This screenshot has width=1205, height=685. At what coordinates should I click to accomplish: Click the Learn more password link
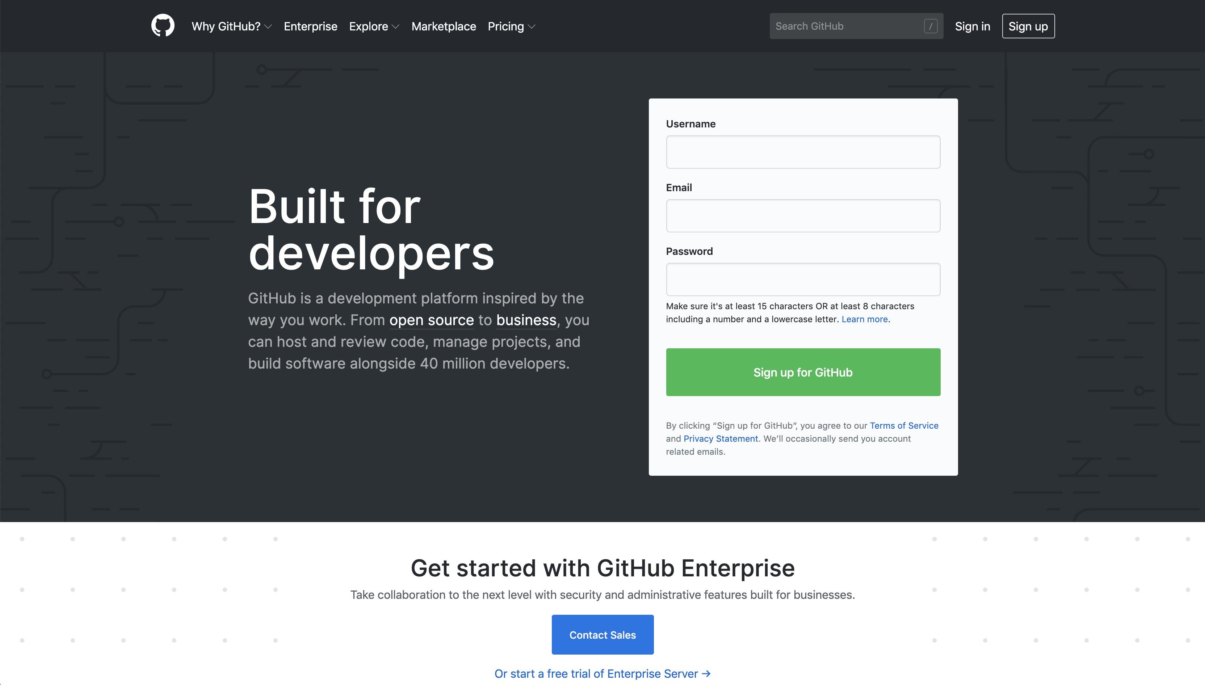click(864, 319)
